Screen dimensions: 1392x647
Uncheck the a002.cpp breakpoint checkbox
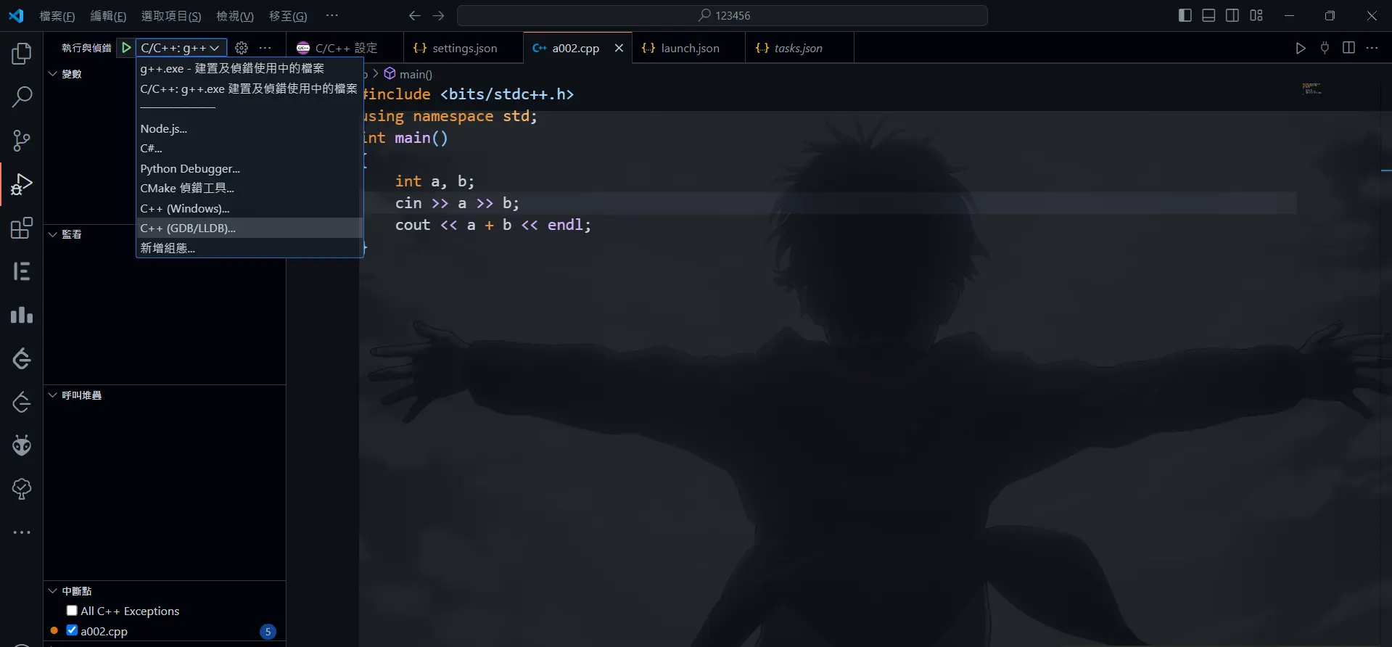point(72,630)
